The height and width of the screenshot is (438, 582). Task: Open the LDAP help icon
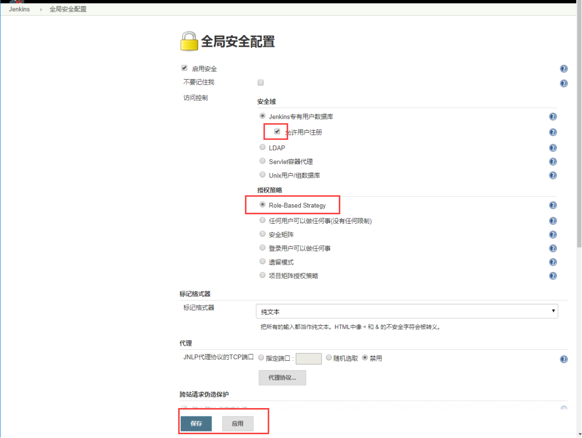tap(553, 148)
